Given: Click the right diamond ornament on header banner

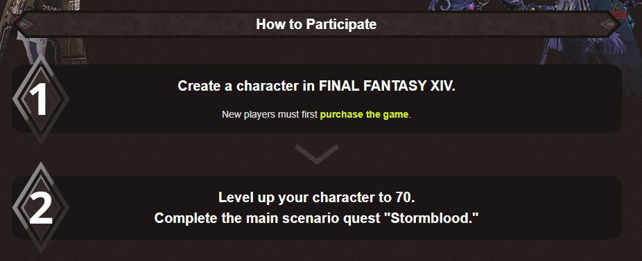Looking at the screenshot, I should 610,24.
